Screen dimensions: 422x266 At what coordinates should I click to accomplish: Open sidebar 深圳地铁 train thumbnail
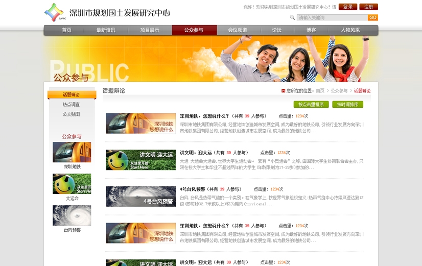point(72,152)
